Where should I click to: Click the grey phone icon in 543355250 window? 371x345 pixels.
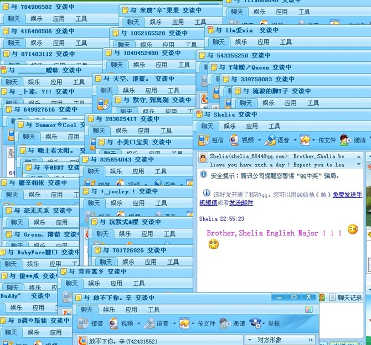(204, 81)
